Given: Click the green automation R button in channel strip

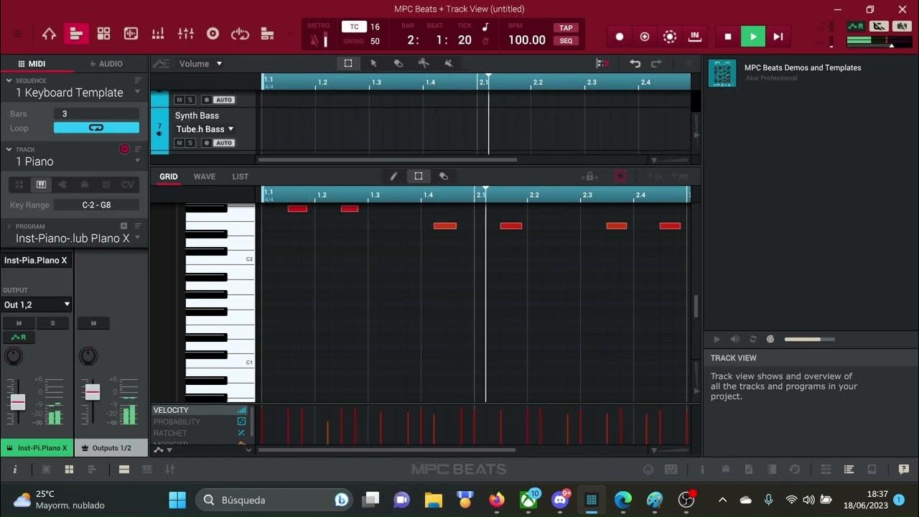Looking at the screenshot, I should [x=19, y=337].
